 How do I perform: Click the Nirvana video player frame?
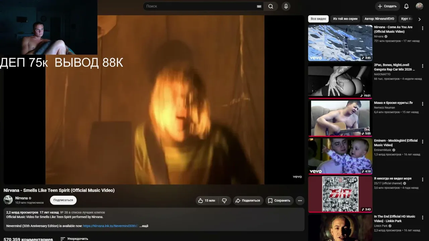(x=155, y=100)
